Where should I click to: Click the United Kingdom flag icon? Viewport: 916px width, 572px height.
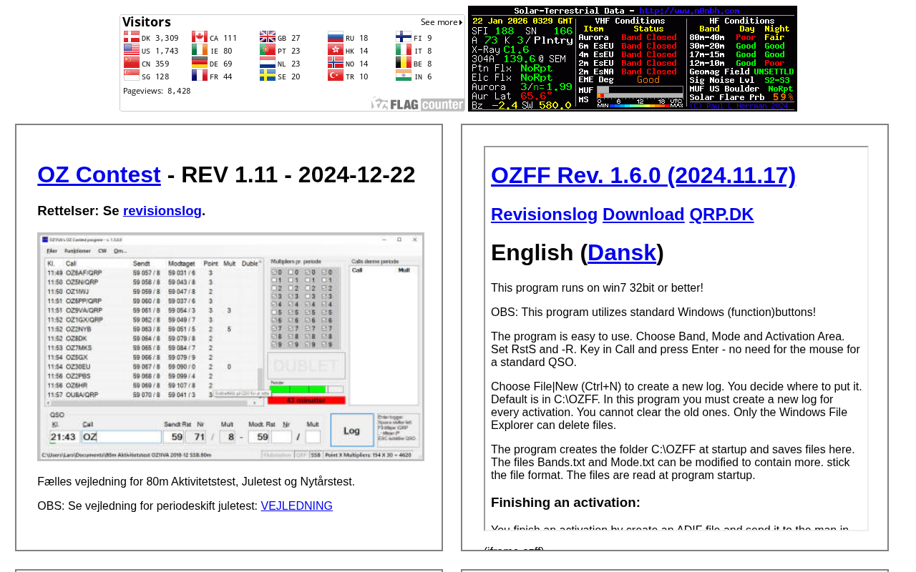[x=268, y=37]
